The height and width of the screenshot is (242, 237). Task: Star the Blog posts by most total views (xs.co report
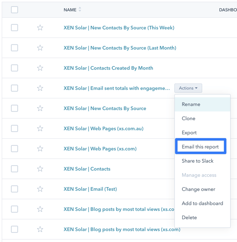coord(40,209)
